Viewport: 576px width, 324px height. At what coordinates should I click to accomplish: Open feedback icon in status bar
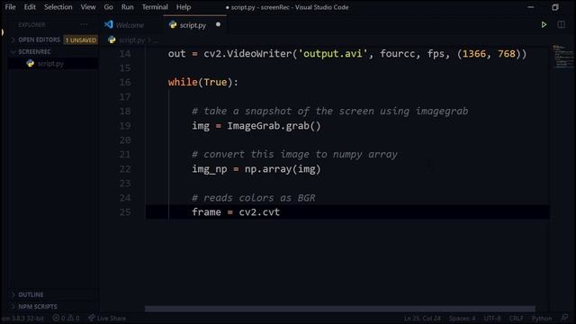pyautogui.click(x=564, y=318)
